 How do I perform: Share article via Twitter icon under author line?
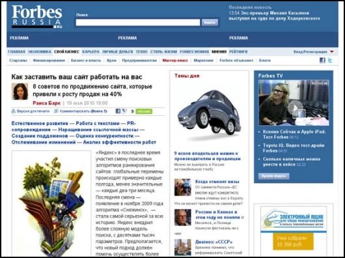click(124, 111)
